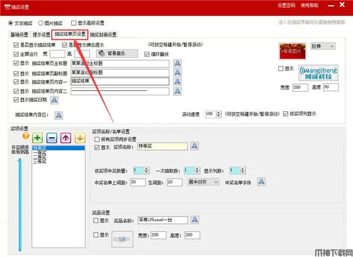This screenshot has width=353, height=257.
Task: Click the logo 宽度 field
Action: tap(300, 88)
